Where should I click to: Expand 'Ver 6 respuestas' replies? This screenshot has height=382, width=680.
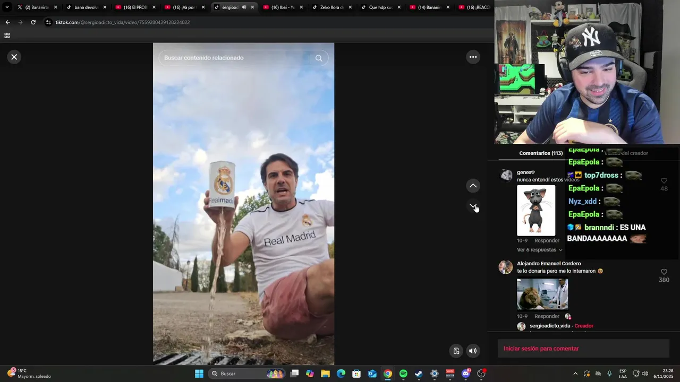(539, 250)
